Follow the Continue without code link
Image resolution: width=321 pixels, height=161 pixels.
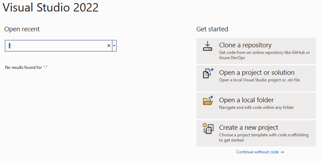[260, 152]
